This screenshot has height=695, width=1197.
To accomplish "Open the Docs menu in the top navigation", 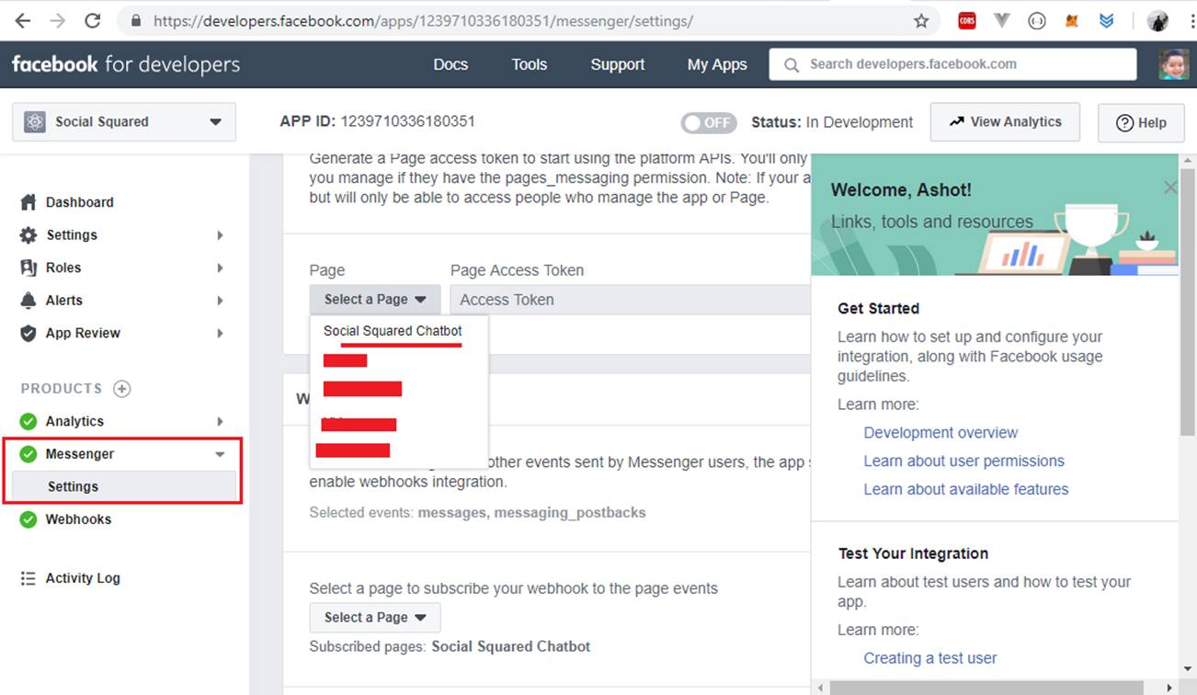I will click(x=450, y=64).
